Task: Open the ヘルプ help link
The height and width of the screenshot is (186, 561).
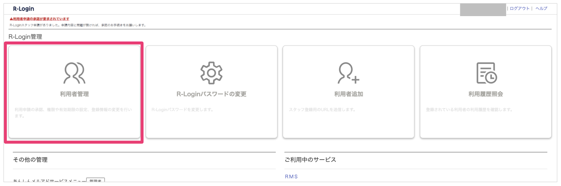Action: (541, 8)
